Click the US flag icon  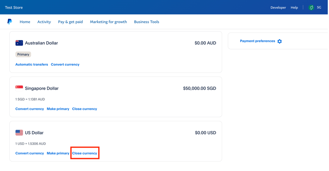19,133
